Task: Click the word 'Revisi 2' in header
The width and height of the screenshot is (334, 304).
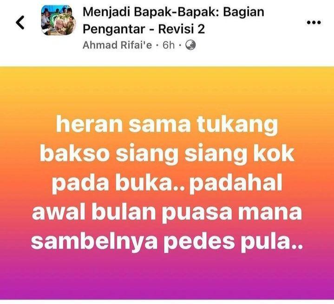Action: click(182, 29)
